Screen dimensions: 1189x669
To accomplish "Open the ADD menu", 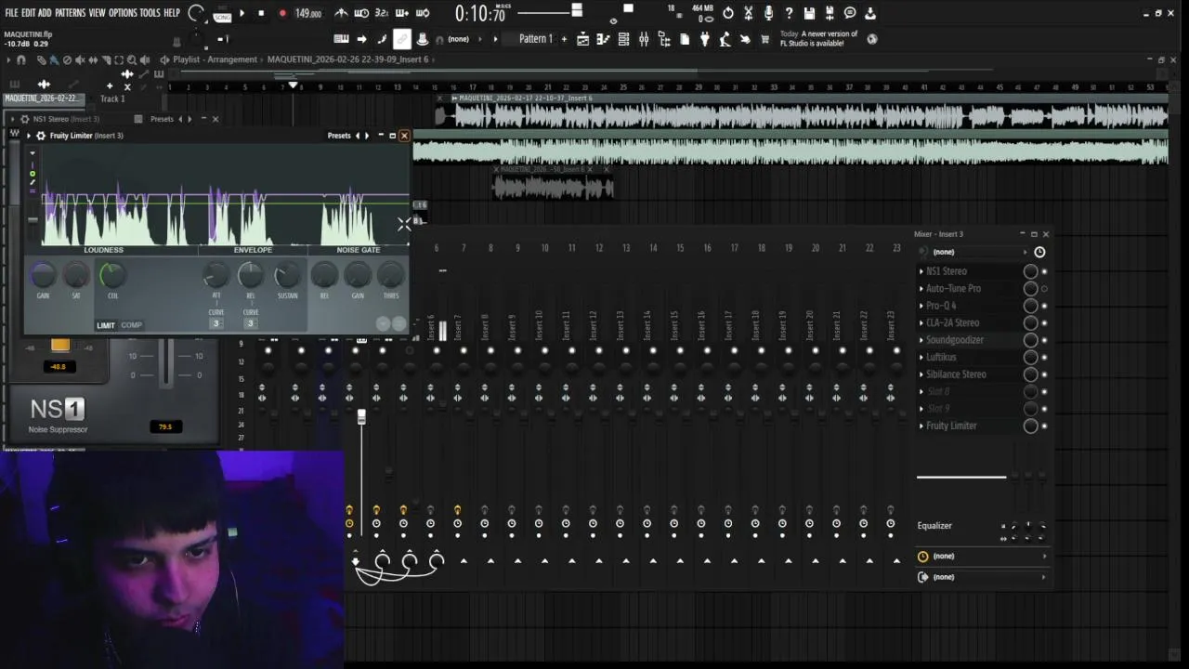I will click(45, 13).
